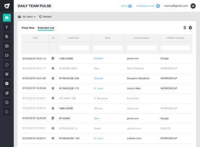Open the blocking (crossed circle) sidebar icon
Screen dimensions: 200x147
point(7,65)
